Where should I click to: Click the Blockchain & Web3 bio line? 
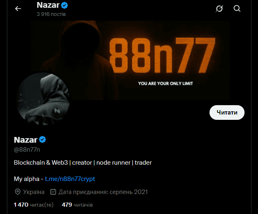coord(83,163)
